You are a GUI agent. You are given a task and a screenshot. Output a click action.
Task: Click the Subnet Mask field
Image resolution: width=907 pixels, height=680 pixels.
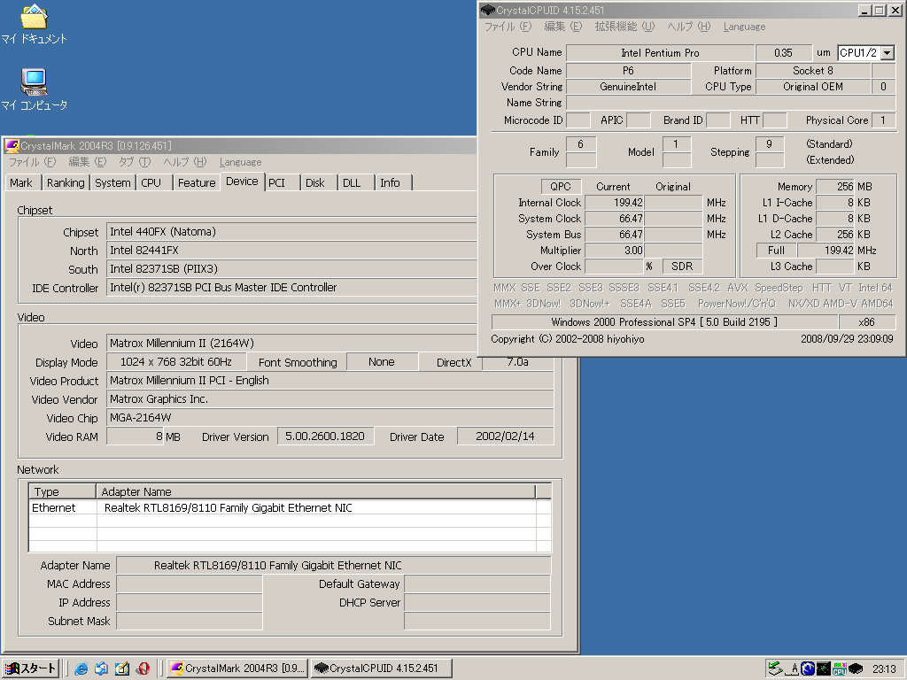click(190, 621)
